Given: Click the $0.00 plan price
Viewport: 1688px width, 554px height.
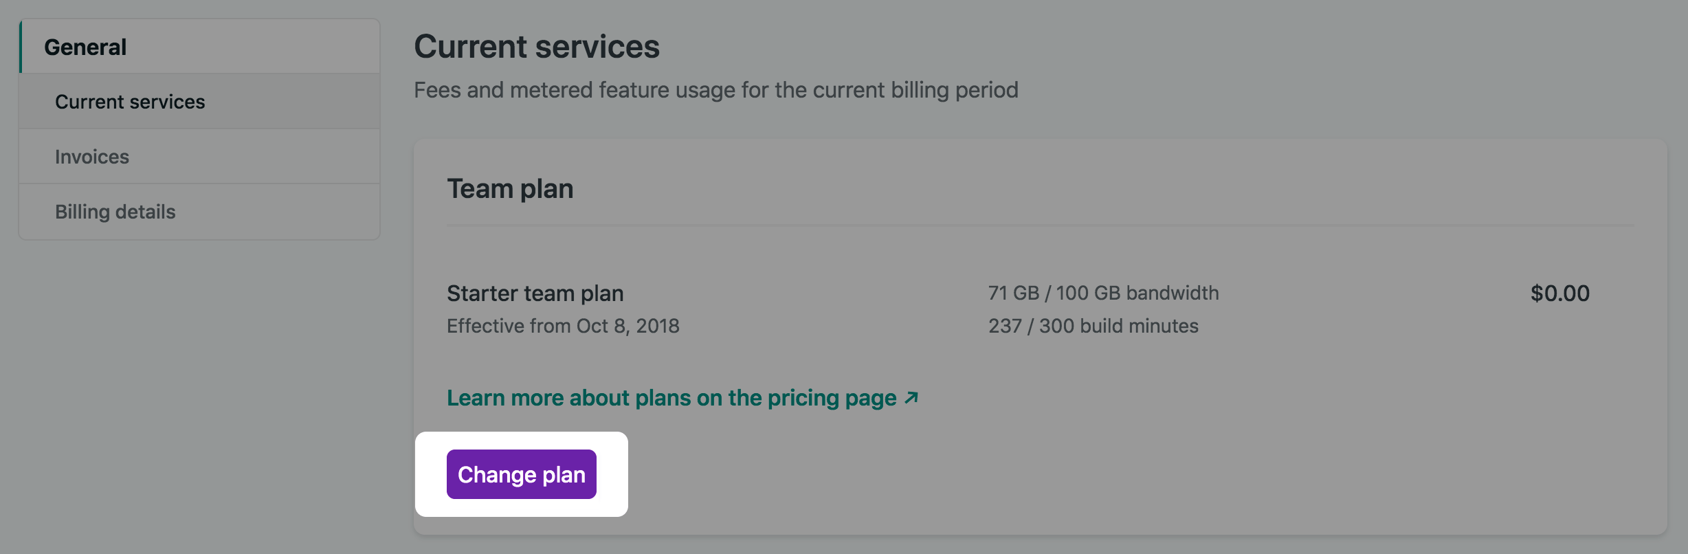Looking at the screenshot, I should click(x=1559, y=293).
